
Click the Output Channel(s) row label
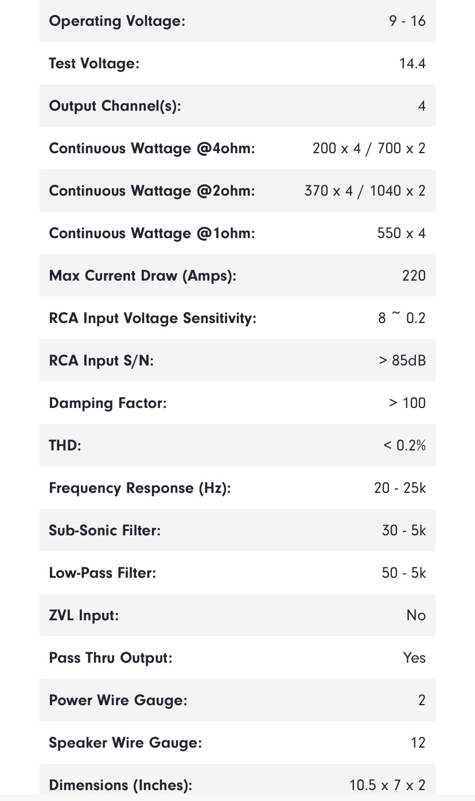(x=115, y=106)
